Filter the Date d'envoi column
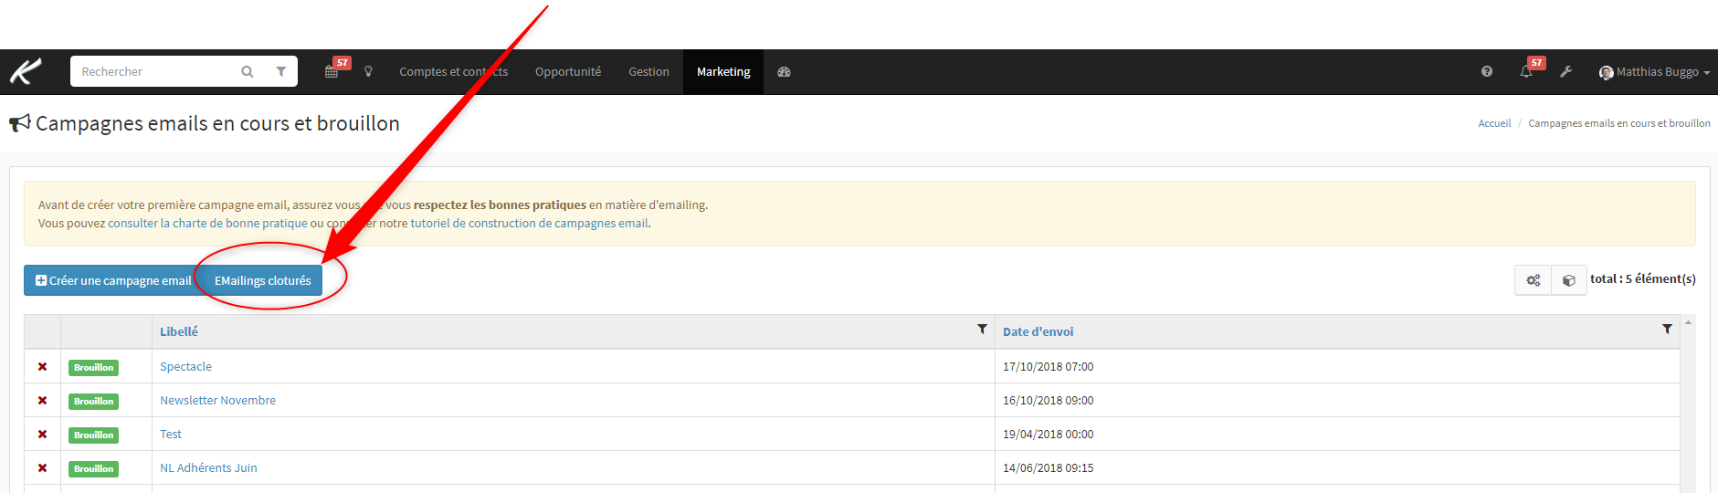The image size is (1718, 493). [x=1667, y=329]
